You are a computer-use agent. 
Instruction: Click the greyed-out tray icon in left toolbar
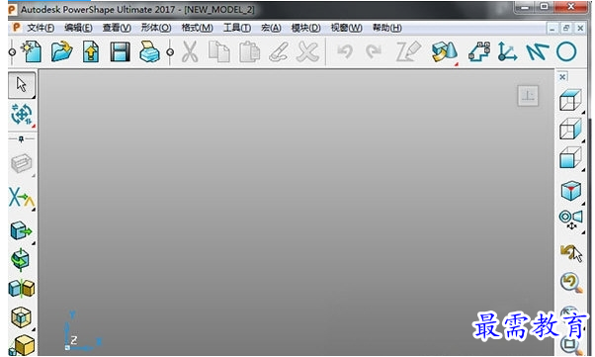tap(22, 164)
